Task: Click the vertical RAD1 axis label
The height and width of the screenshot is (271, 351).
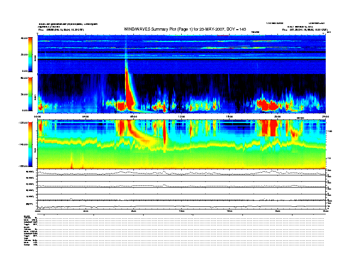Action: [35, 97]
